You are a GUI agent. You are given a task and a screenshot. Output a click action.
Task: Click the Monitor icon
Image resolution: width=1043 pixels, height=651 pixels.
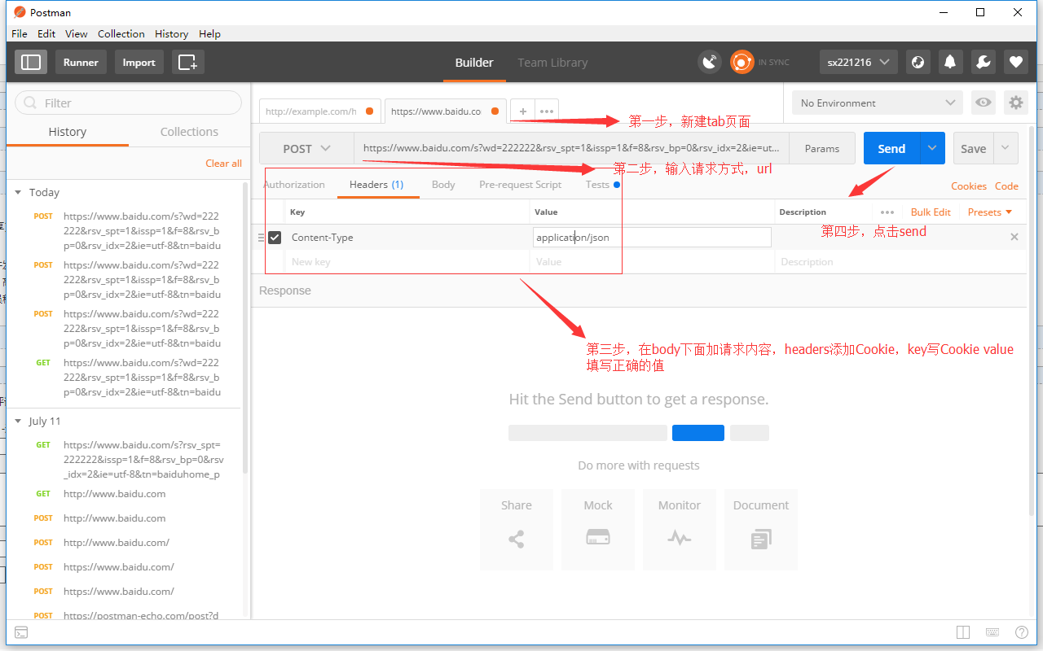(x=680, y=538)
